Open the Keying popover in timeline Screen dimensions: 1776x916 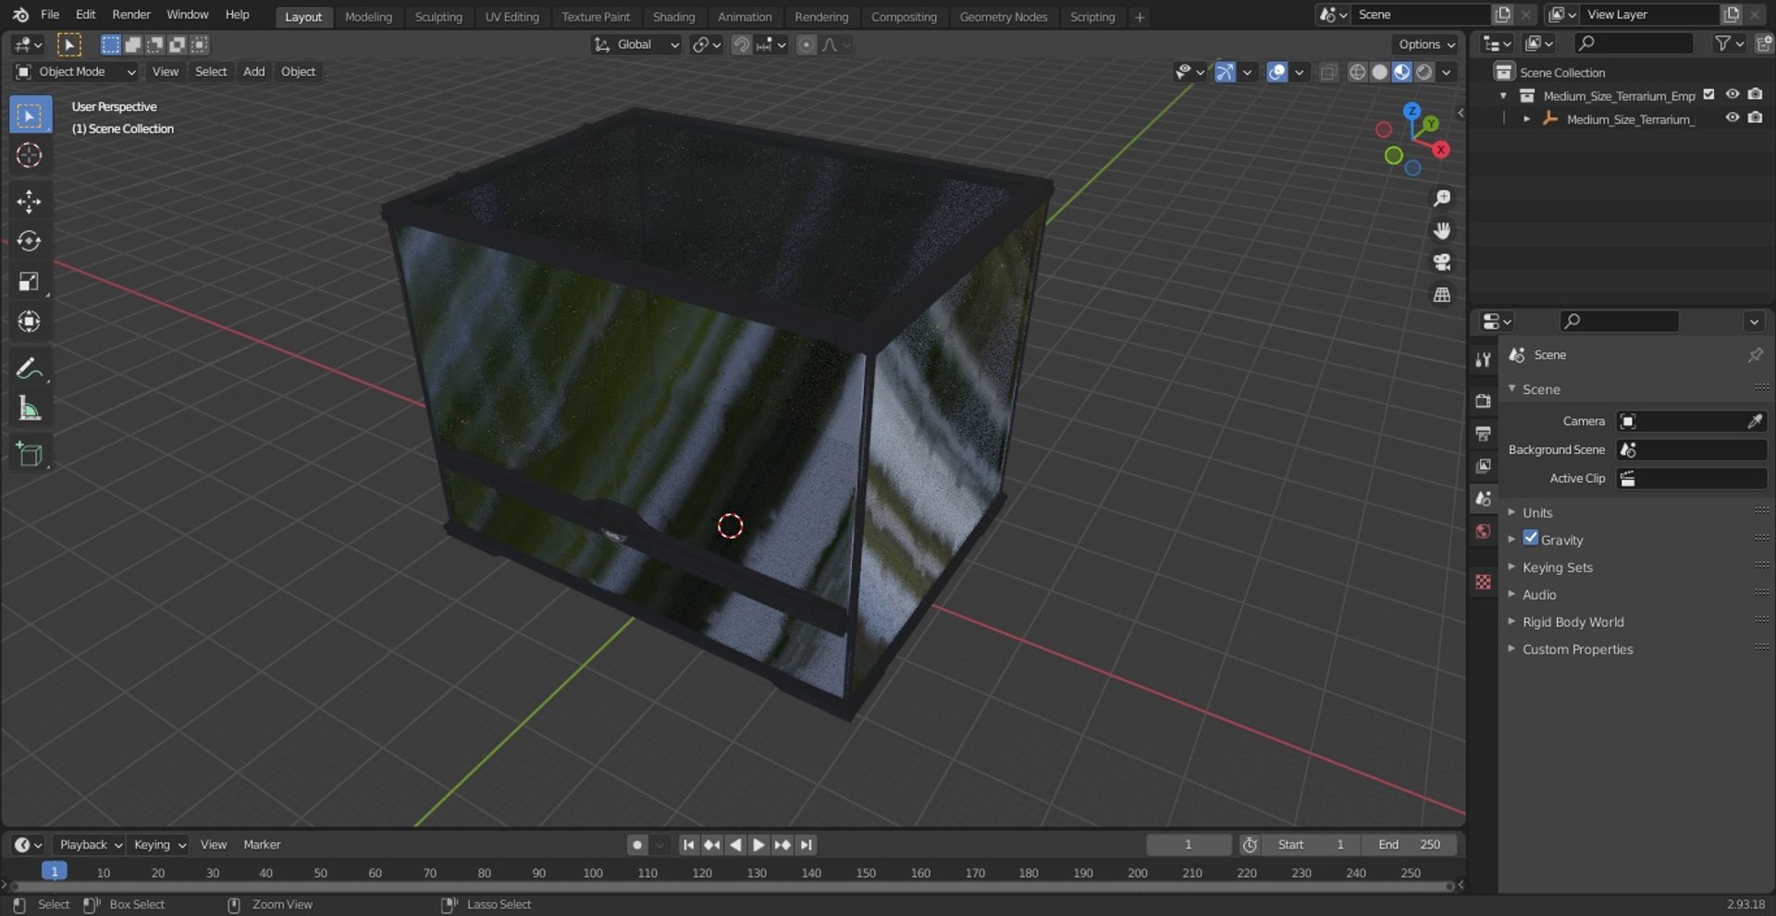pos(158,845)
